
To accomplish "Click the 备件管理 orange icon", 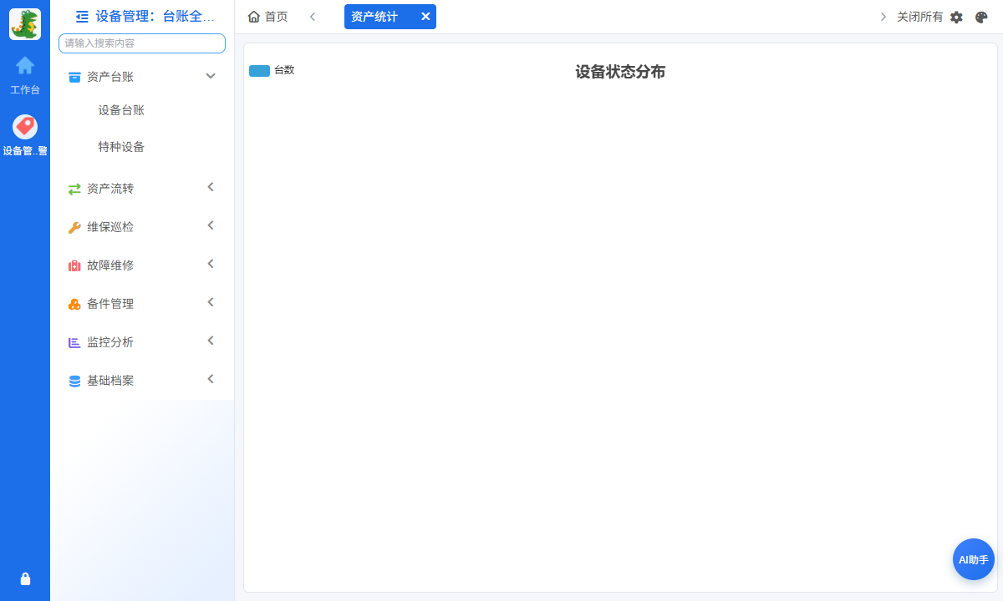I will point(74,304).
